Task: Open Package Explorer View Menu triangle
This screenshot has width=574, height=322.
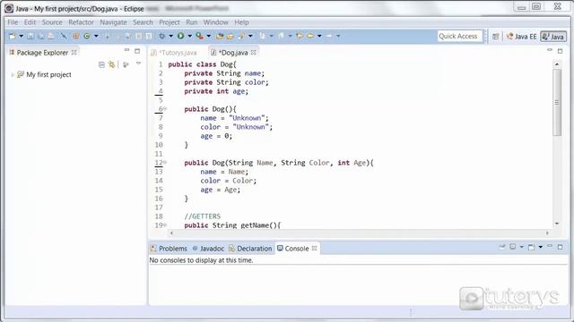Action: click(138, 64)
